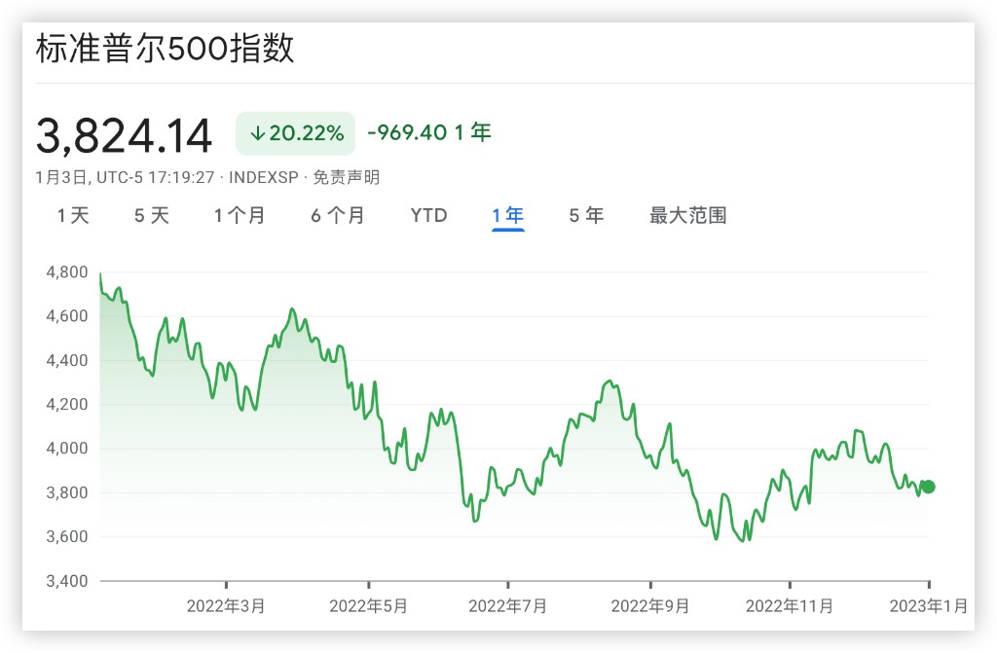Click the 2022年7月 x-axis label
997x653 pixels.
point(508,605)
